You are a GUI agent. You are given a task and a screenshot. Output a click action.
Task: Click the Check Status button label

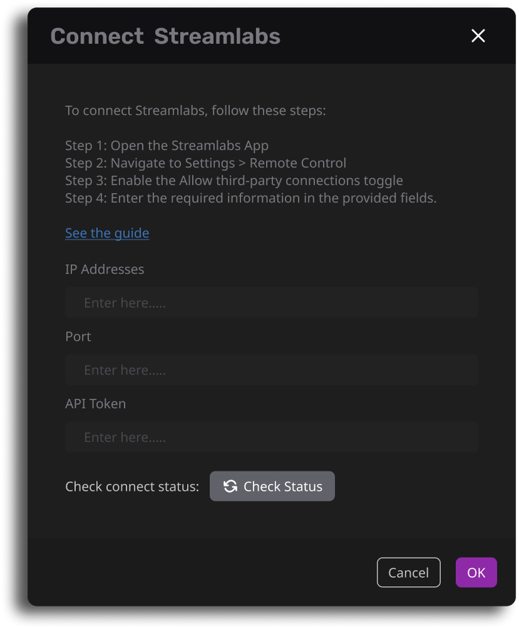click(283, 486)
